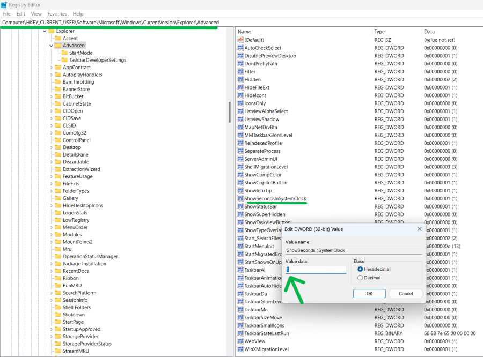Open the File menu

pyautogui.click(x=7, y=14)
